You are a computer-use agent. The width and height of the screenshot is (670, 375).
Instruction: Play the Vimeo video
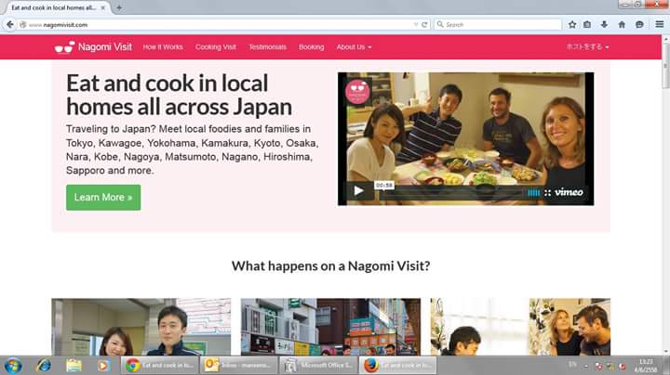(x=358, y=190)
